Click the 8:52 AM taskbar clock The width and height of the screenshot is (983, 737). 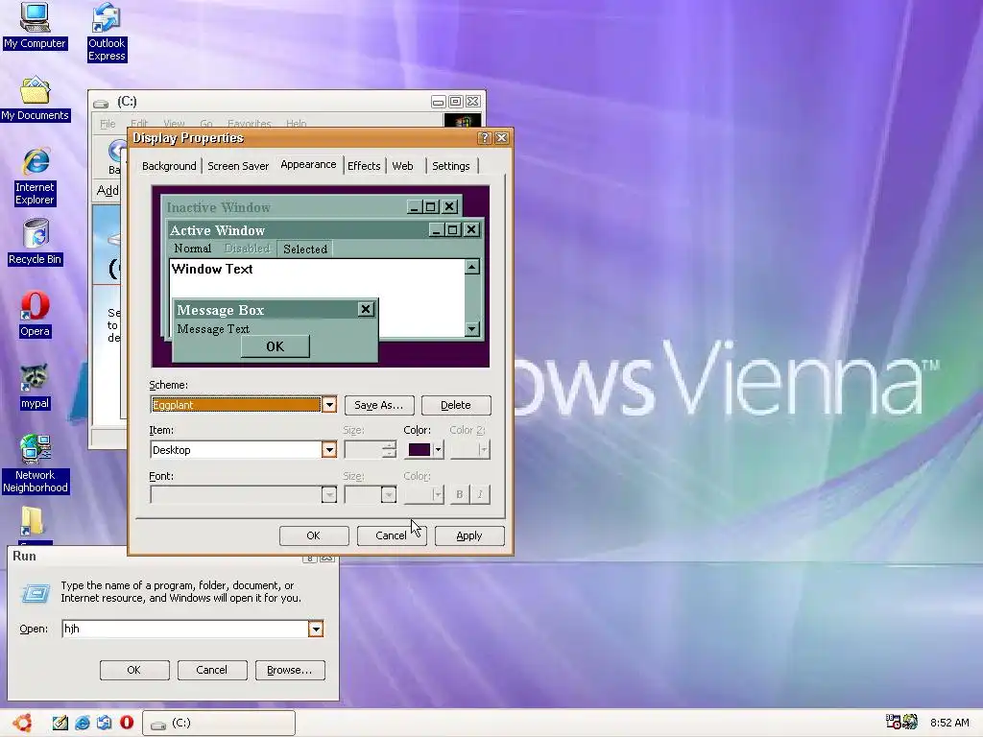point(949,723)
